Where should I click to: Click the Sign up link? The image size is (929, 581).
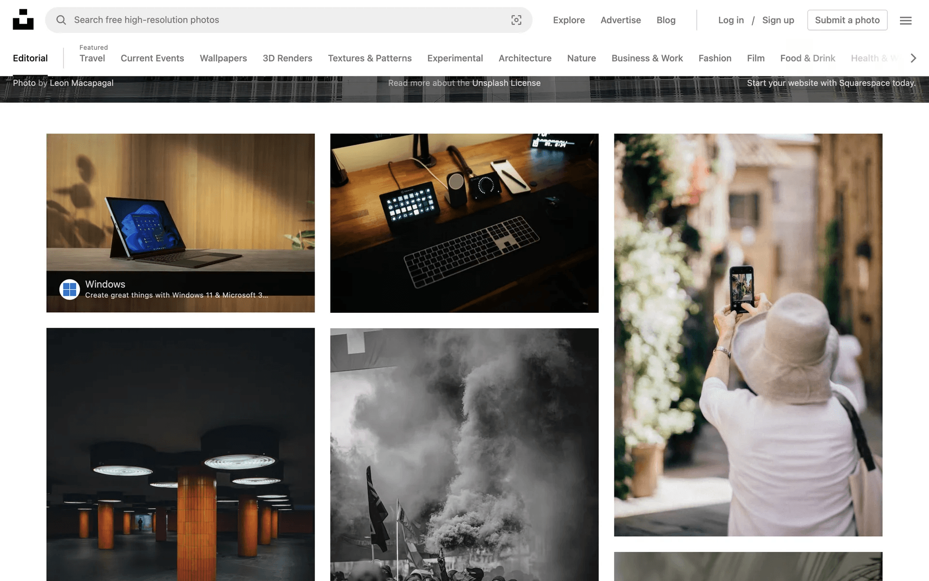tap(778, 20)
